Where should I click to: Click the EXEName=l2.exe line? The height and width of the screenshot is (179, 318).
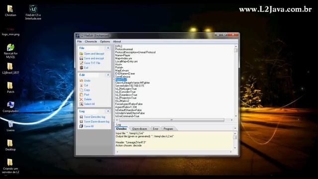125,74
